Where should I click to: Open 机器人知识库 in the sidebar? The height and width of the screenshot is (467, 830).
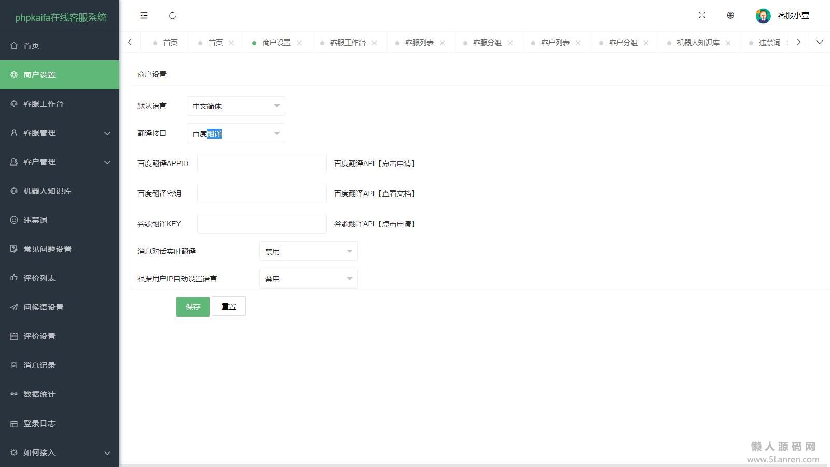click(47, 191)
